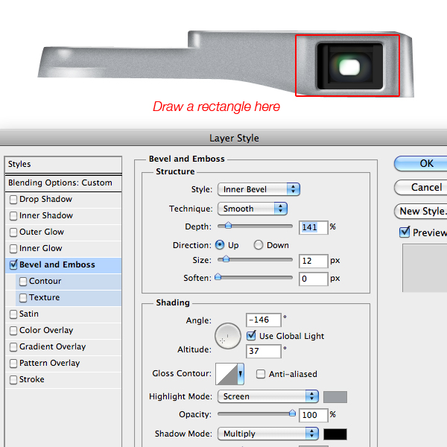This screenshot has height=447, width=447.
Task: Enable the Pattern Overlay checkbox
Action: [x=13, y=364]
